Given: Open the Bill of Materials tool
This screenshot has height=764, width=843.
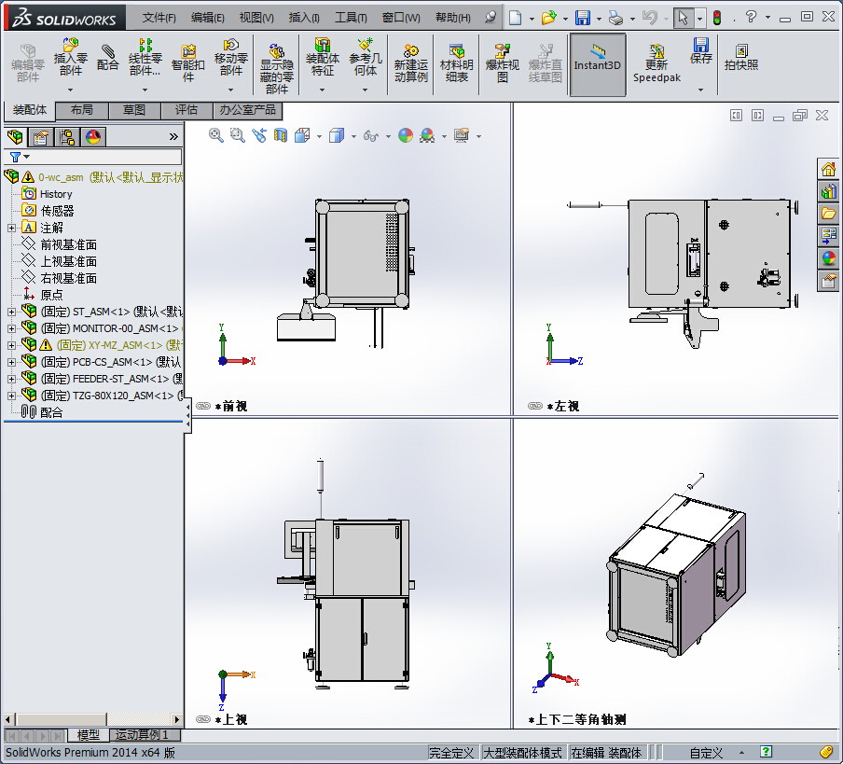Looking at the screenshot, I should coord(456,63).
